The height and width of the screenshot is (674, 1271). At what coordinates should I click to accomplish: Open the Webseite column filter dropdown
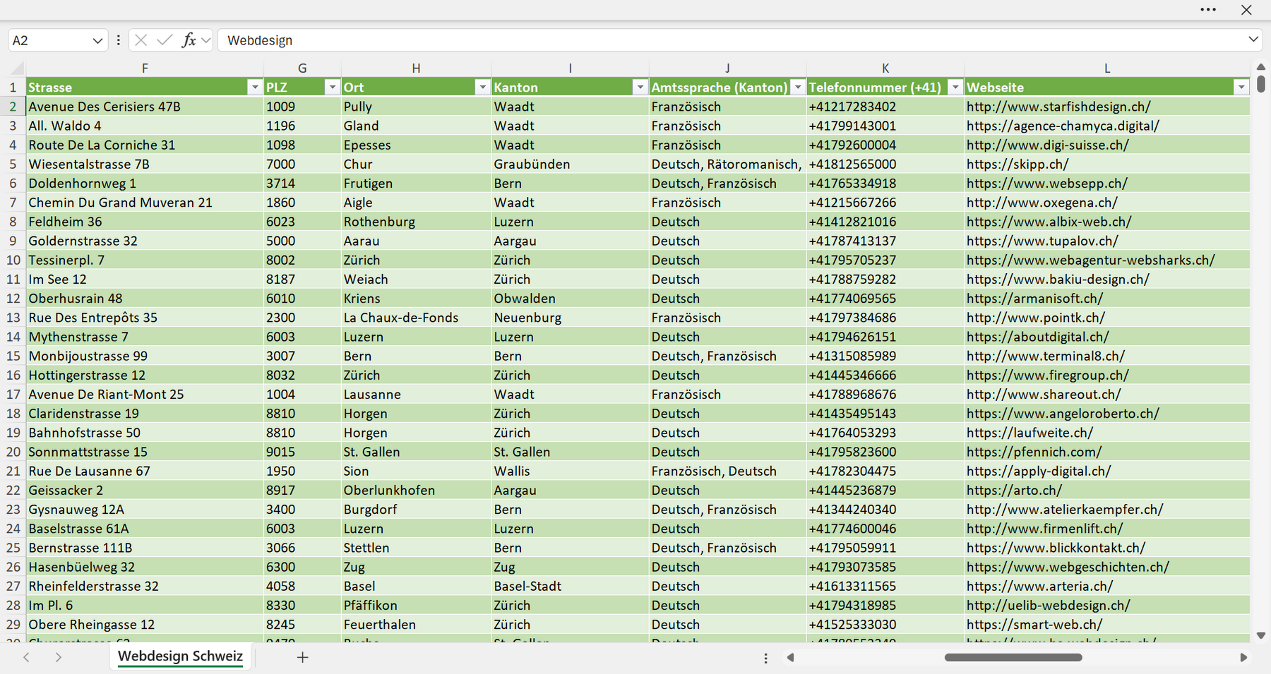point(1241,87)
